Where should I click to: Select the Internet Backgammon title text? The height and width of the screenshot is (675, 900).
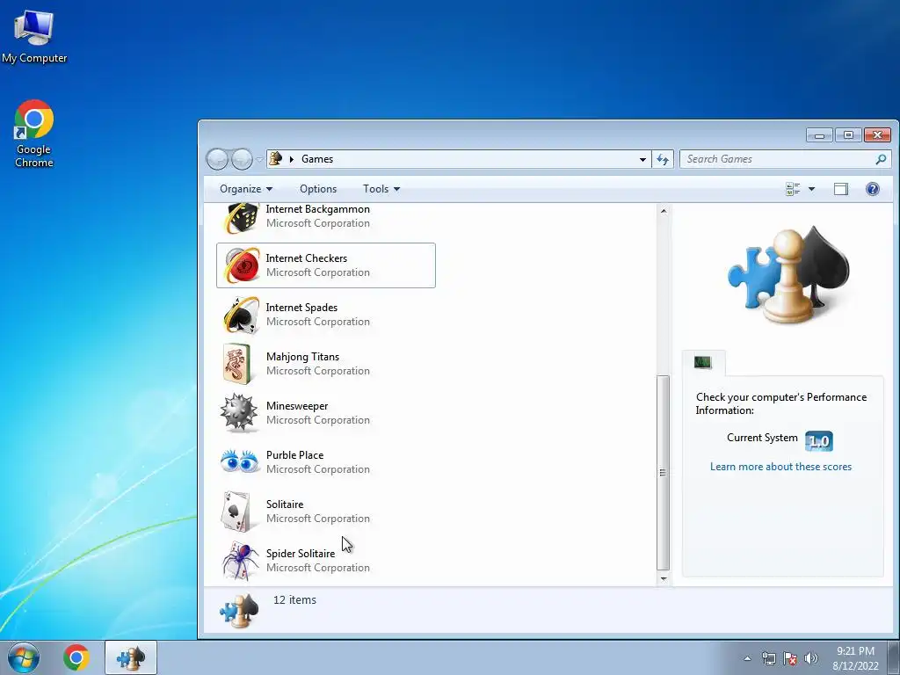pos(317,209)
